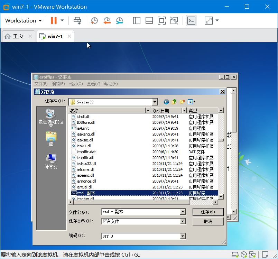Revert VM to previous snapshot
Viewport: 278px width, 259px height.
coord(107,20)
